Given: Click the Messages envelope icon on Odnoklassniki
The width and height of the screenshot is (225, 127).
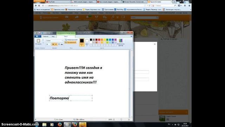Looking at the screenshot, I should coord(66,17).
